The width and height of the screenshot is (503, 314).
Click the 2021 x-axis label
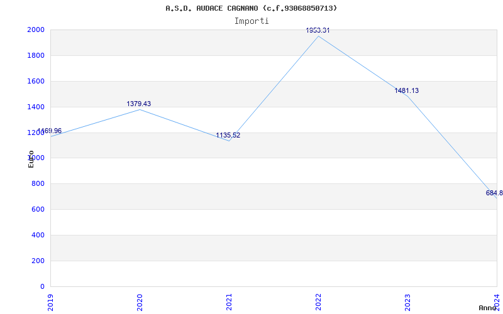coord(229,303)
